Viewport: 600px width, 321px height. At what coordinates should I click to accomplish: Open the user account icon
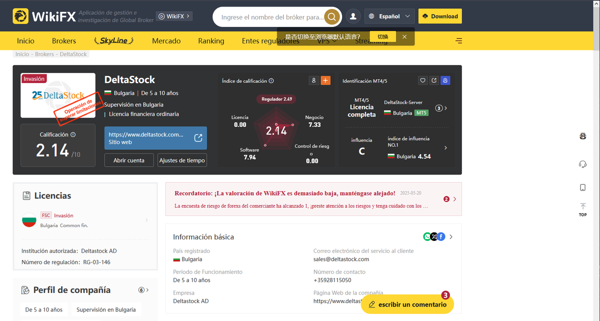pos(353,16)
